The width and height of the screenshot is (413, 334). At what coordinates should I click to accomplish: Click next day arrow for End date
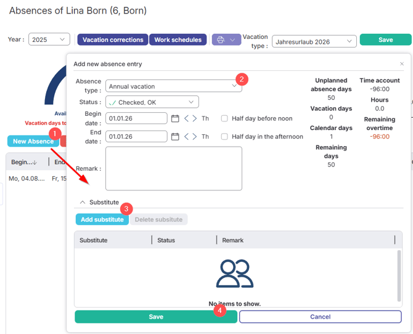195,137
